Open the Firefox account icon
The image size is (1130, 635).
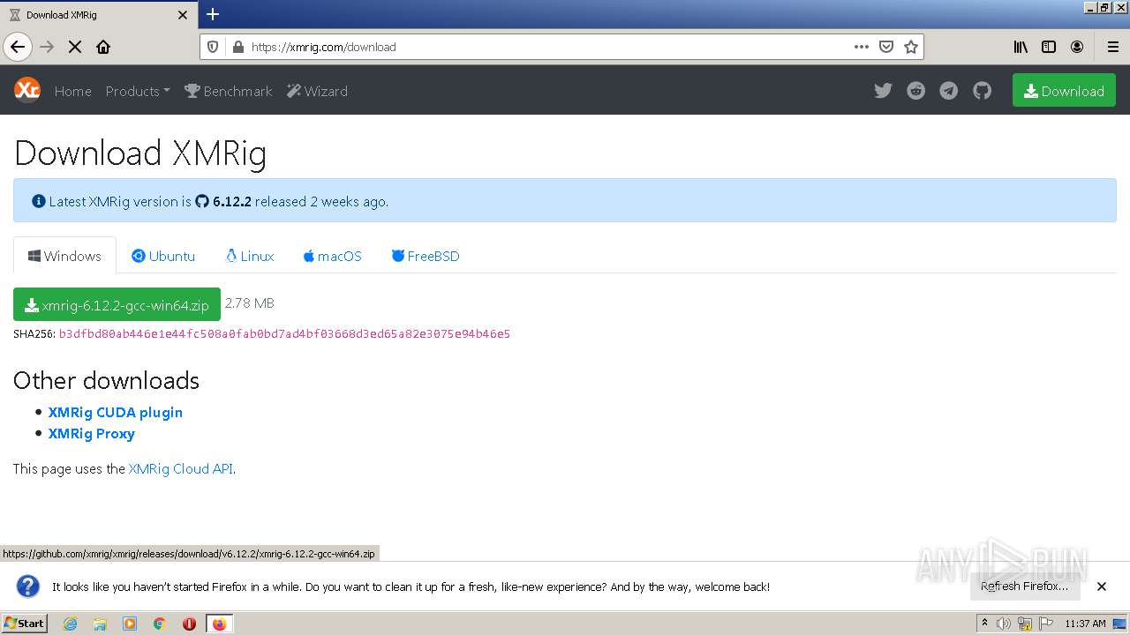coord(1077,47)
